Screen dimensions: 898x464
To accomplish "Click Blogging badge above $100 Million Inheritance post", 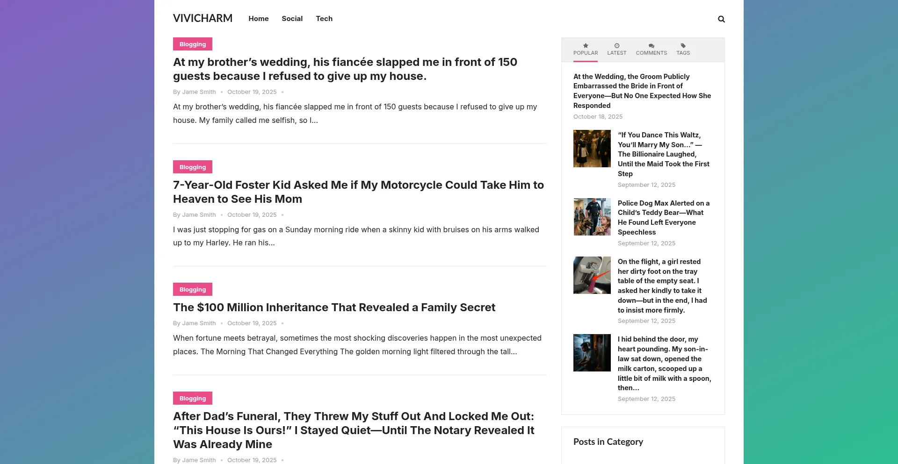I will [193, 290].
